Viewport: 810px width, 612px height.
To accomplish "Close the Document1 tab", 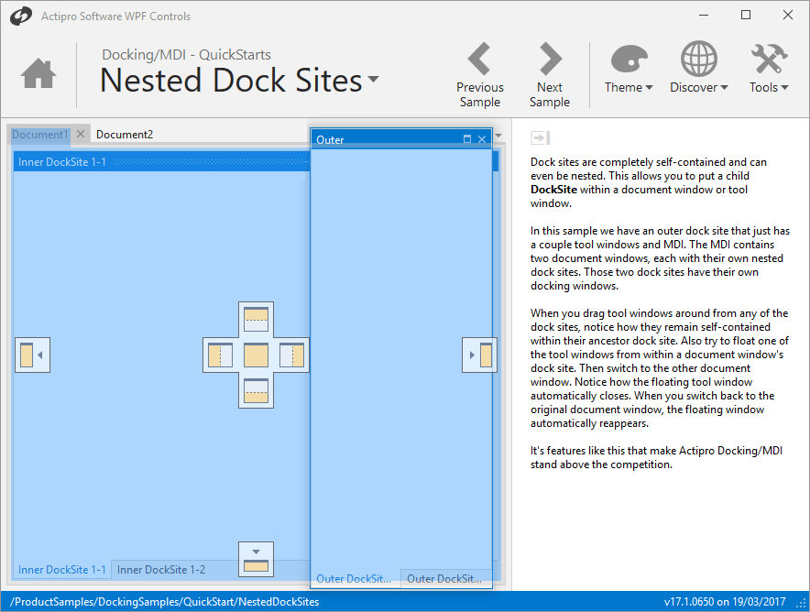I will click(81, 135).
